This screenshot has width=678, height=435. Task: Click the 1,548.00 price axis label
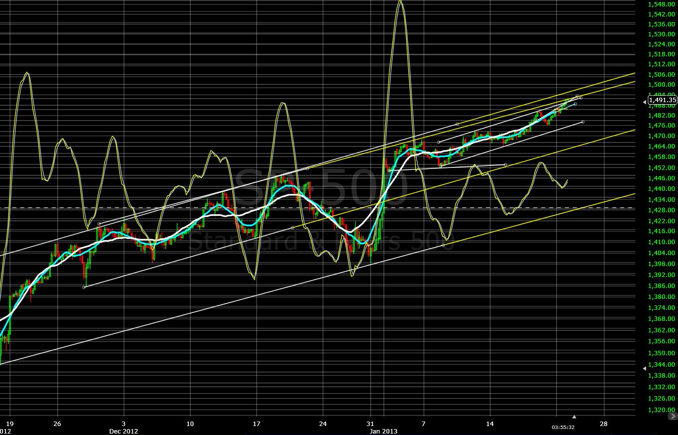661,4
